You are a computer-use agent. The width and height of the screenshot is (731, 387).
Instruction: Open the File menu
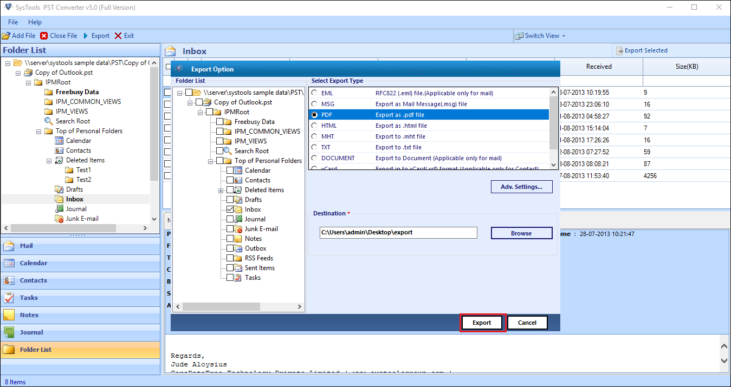[13, 22]
